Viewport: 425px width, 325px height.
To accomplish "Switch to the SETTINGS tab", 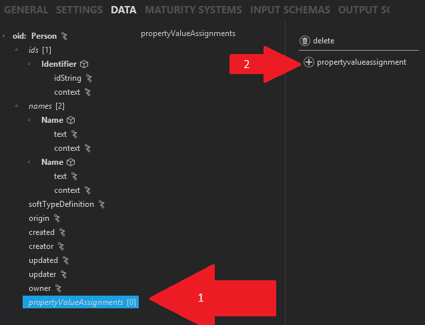I will pyautogui.click(x=79, y=10).
